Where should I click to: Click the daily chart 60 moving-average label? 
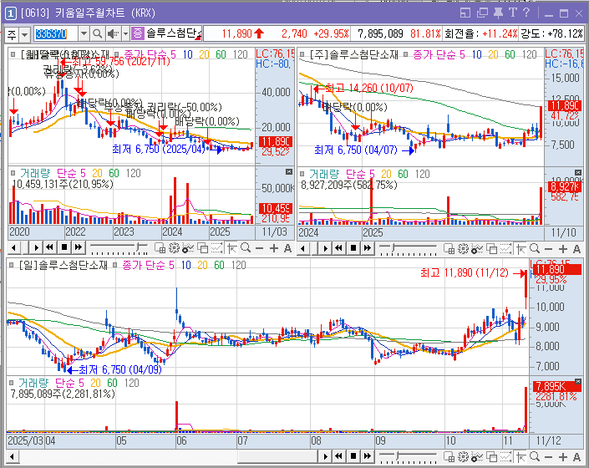click(x=220, y=265)
